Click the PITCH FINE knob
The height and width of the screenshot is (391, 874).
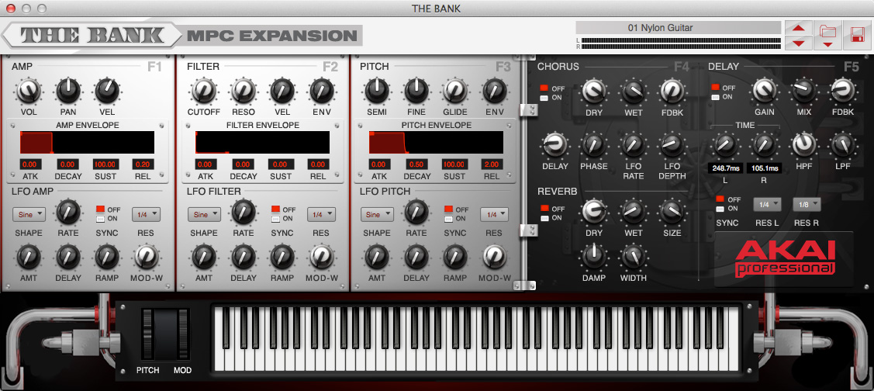tap(416, 91)
